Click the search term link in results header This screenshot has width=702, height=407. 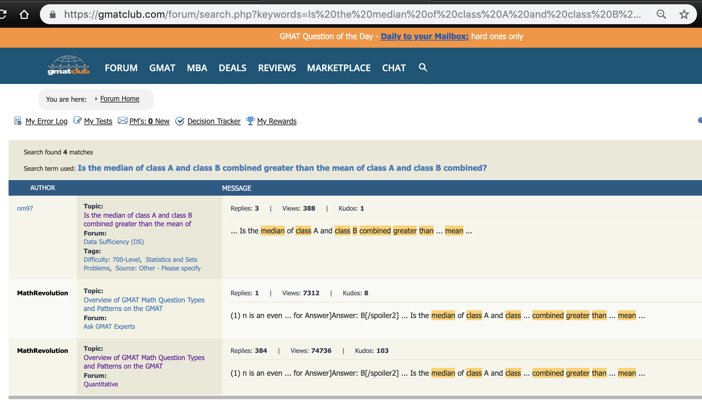282,168
